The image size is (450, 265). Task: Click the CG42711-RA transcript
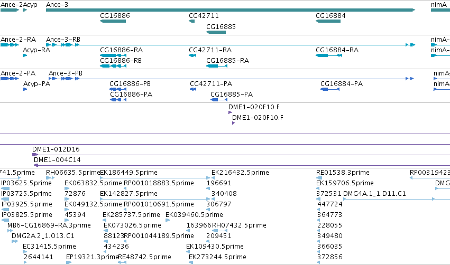point(192,55)
